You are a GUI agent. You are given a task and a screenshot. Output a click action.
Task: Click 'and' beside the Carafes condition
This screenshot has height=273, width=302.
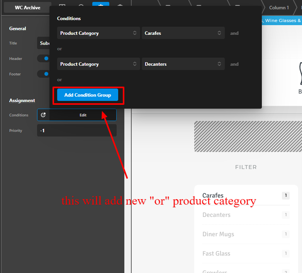pos(234,33)
